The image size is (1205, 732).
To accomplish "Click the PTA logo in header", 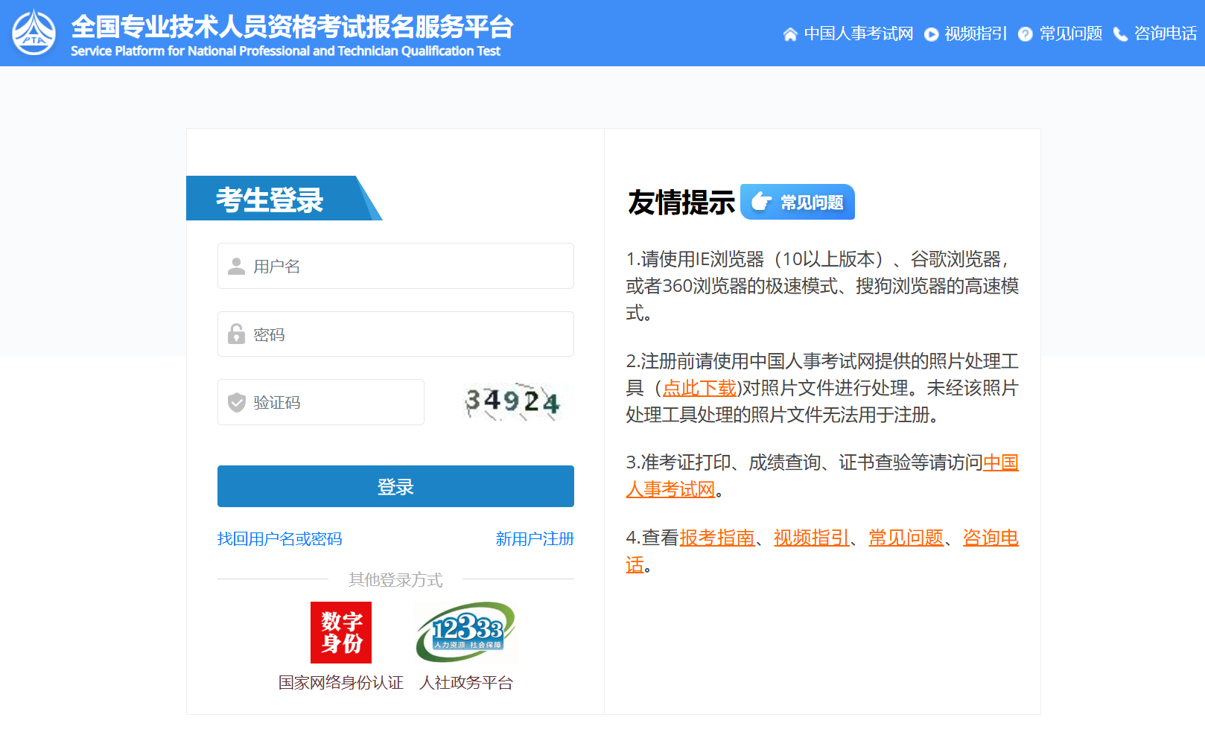I will (34, 33).
